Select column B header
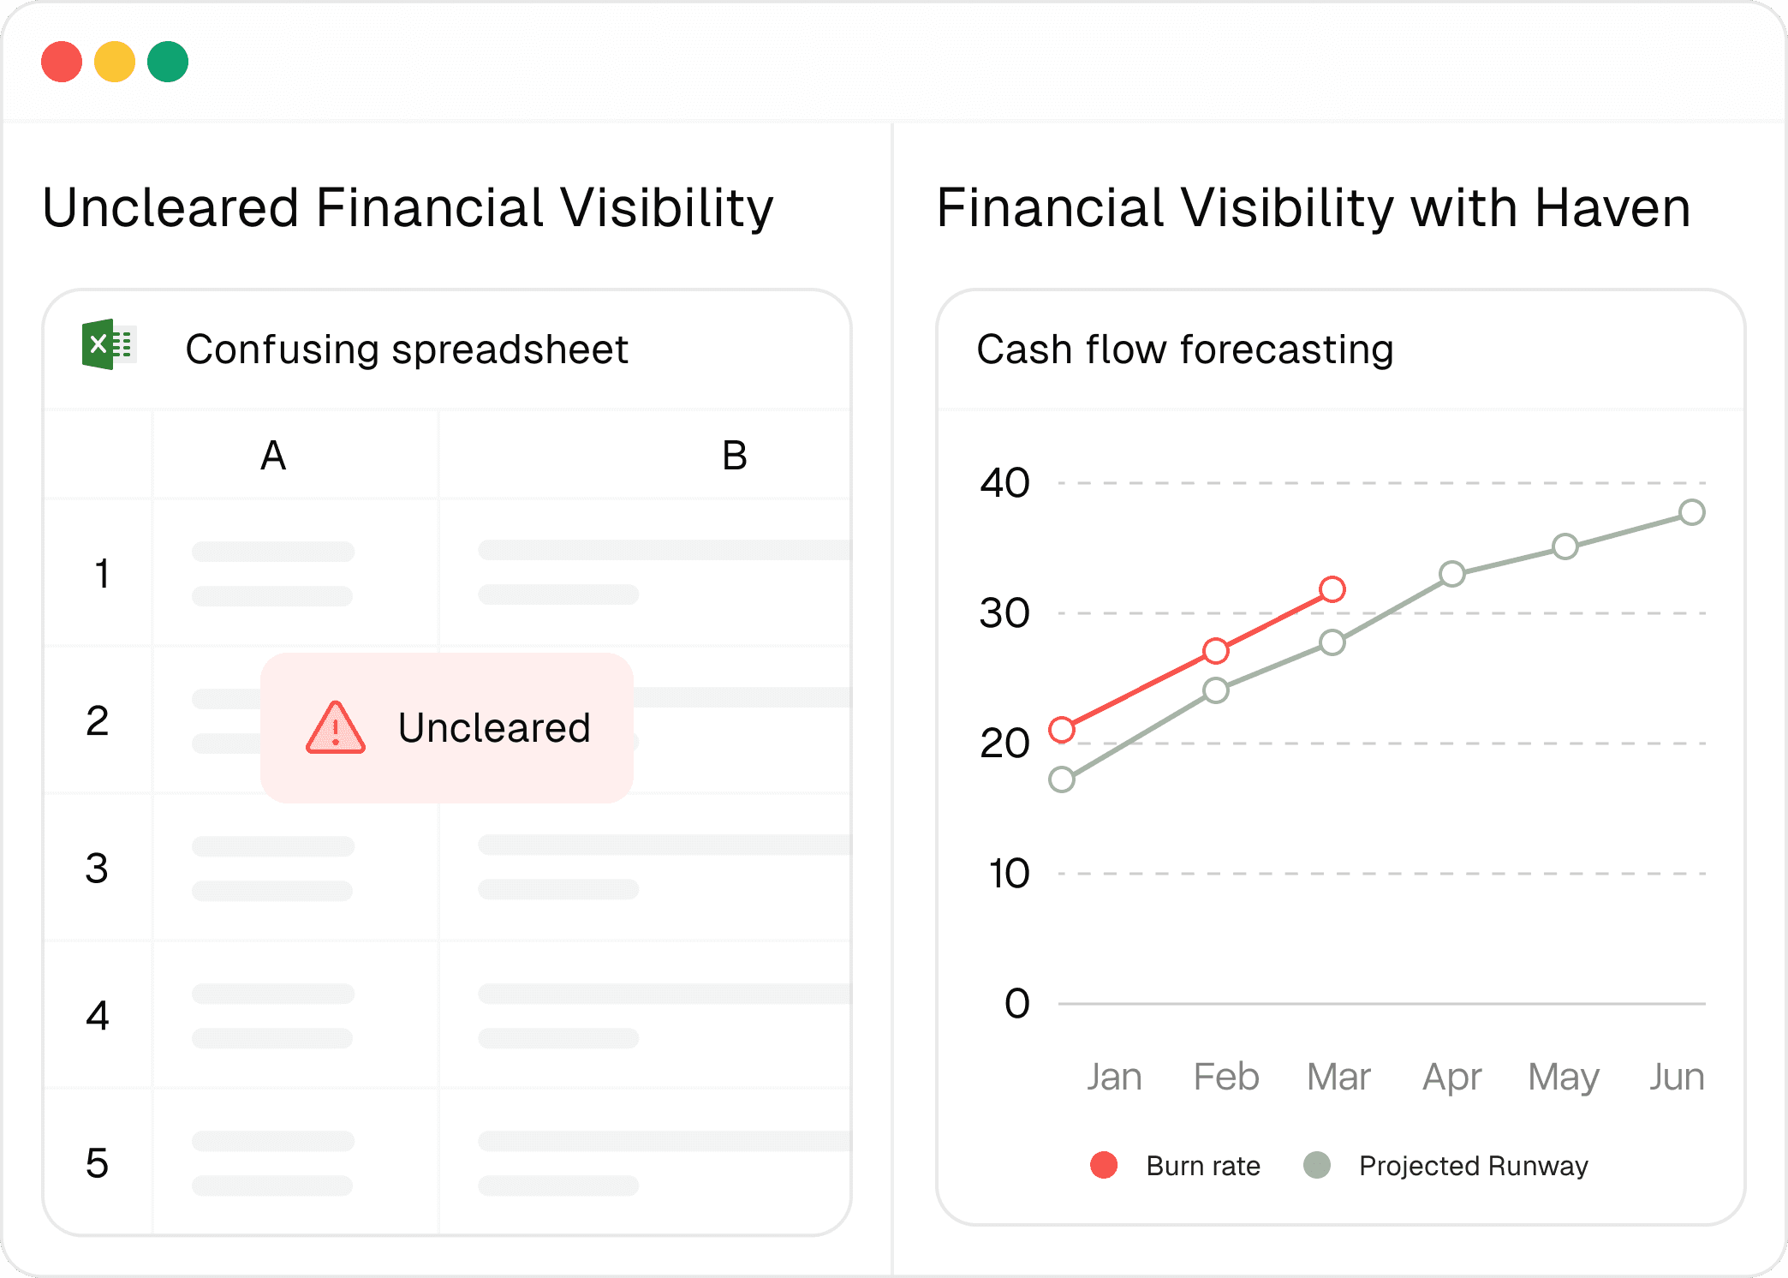 tap(734, 456)
